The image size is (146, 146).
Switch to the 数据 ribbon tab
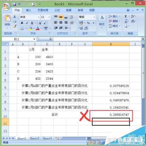(x=69, y=10)
